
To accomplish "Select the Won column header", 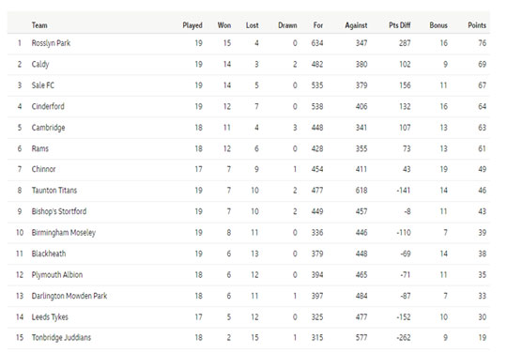I will (x=224, y=25).
